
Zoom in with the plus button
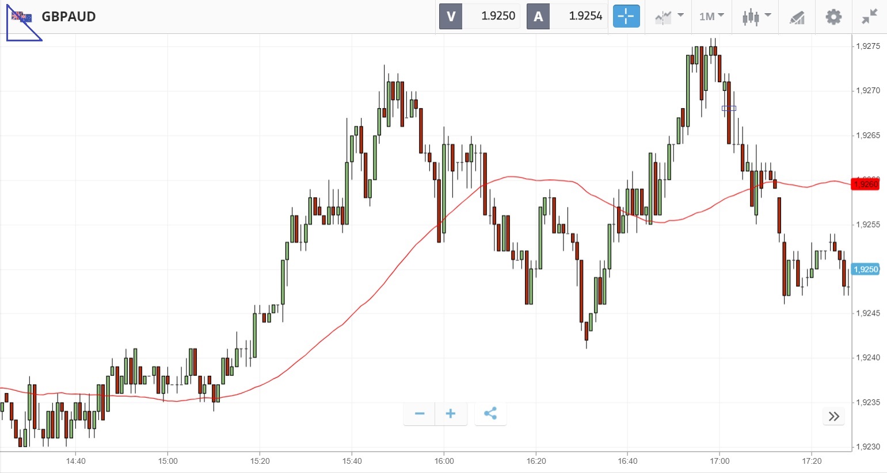(x=451, y=414)
